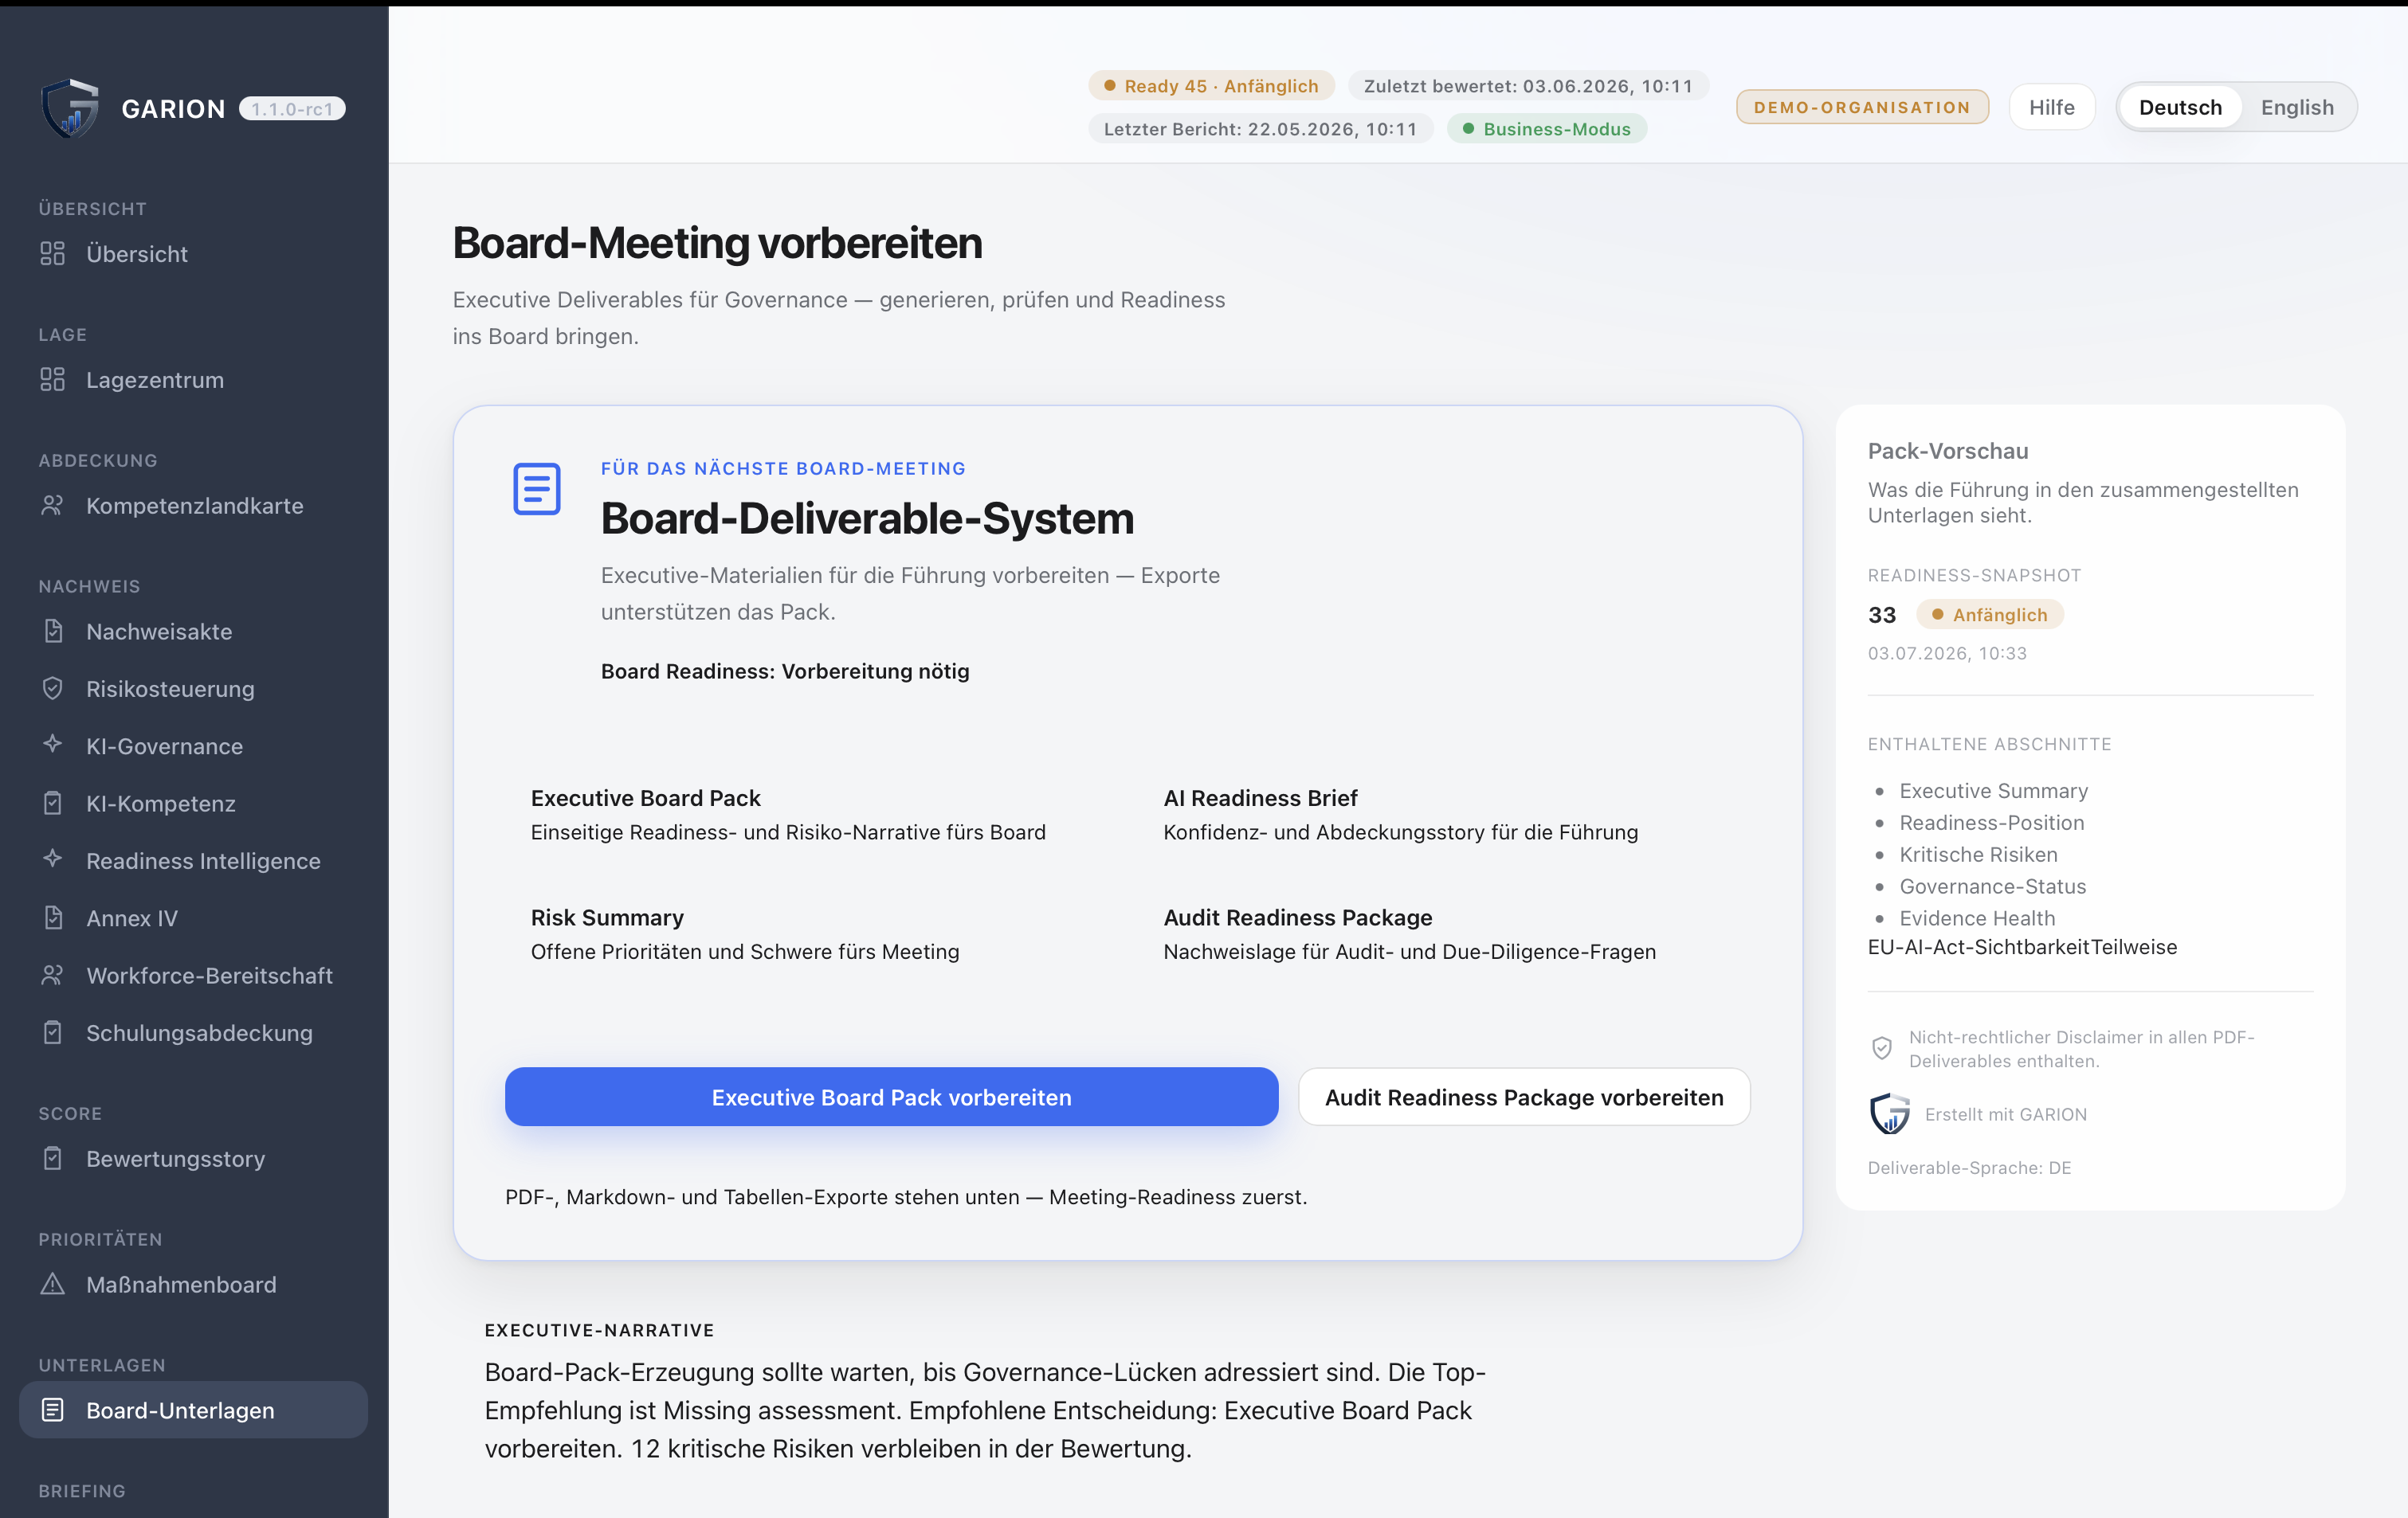Go to the Annex IV page

[193, 917]
